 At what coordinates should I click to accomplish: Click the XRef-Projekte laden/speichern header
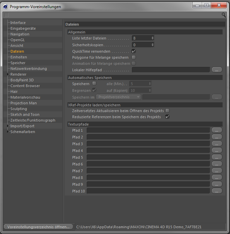pos(145,105)
